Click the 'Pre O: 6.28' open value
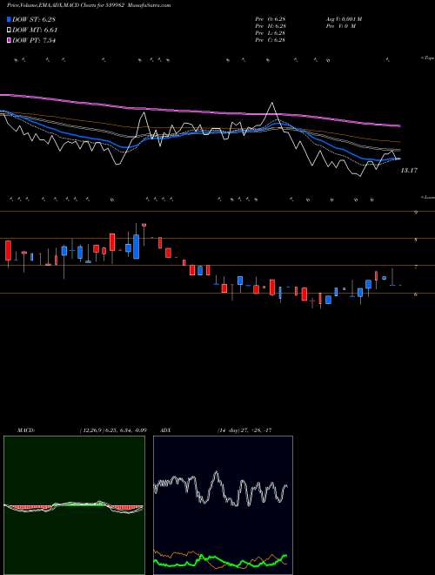Screen dimensions: 435x575 (x=271, y=19)
